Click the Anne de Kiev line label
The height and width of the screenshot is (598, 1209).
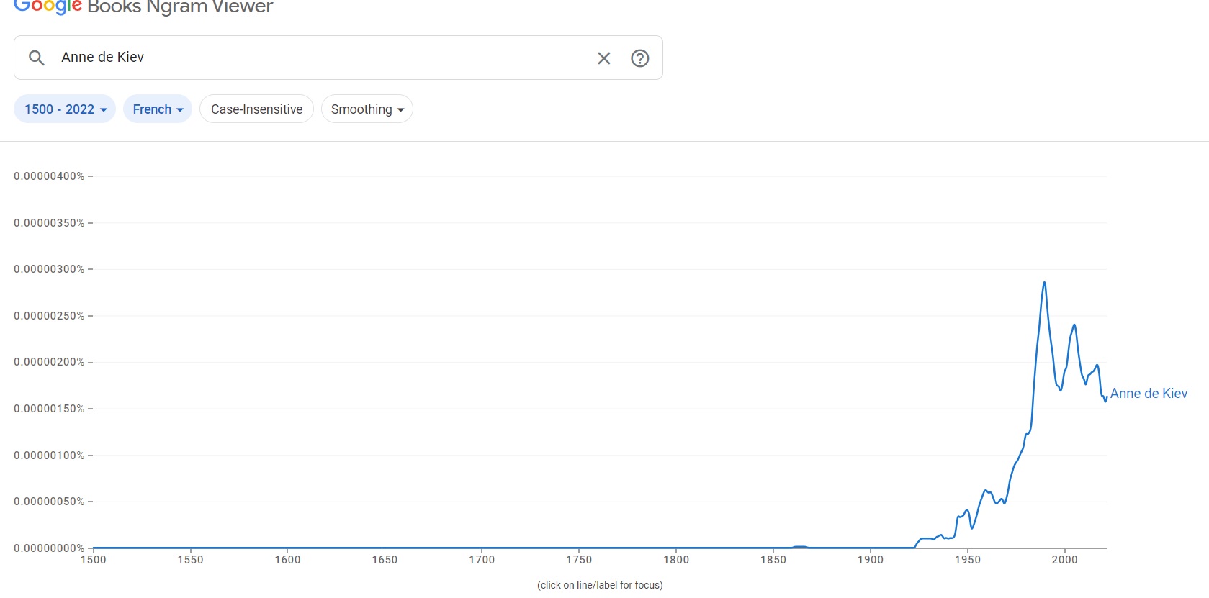click(x=1148, y=394)
